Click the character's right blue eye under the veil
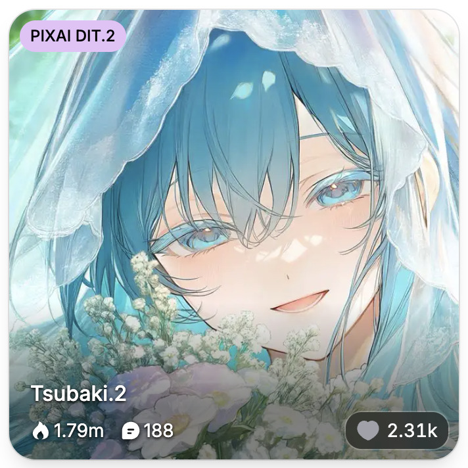The image size is (468, 468). pos(206,237)
